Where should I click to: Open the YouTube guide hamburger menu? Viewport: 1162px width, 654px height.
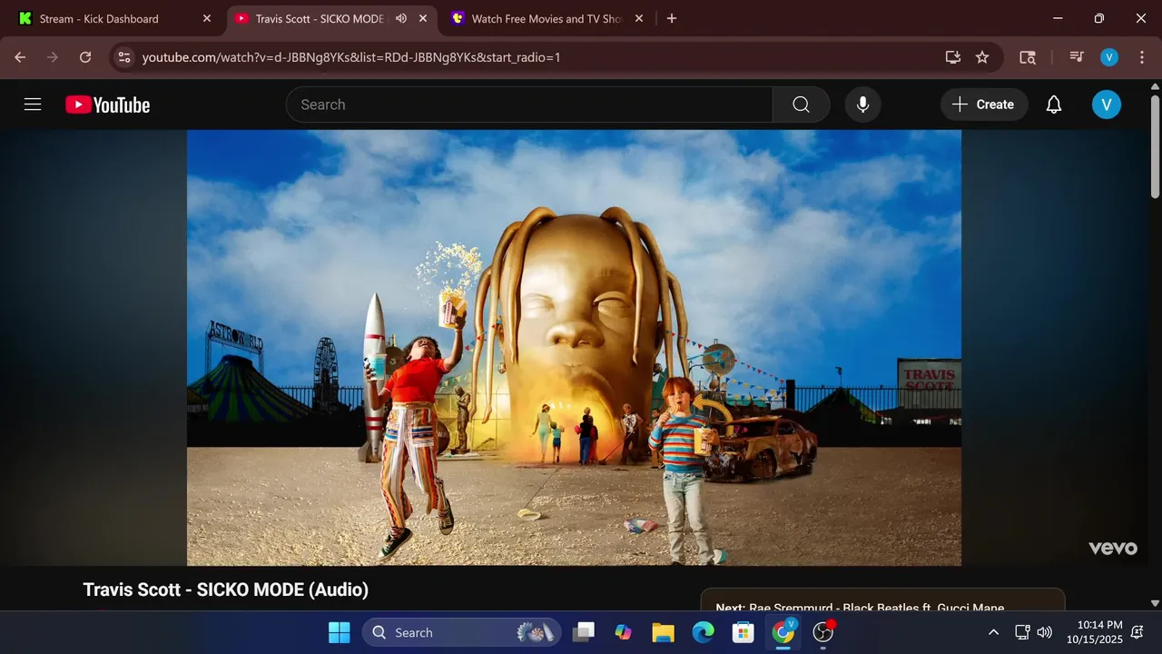pyautogui.click(x=33, y=104)
